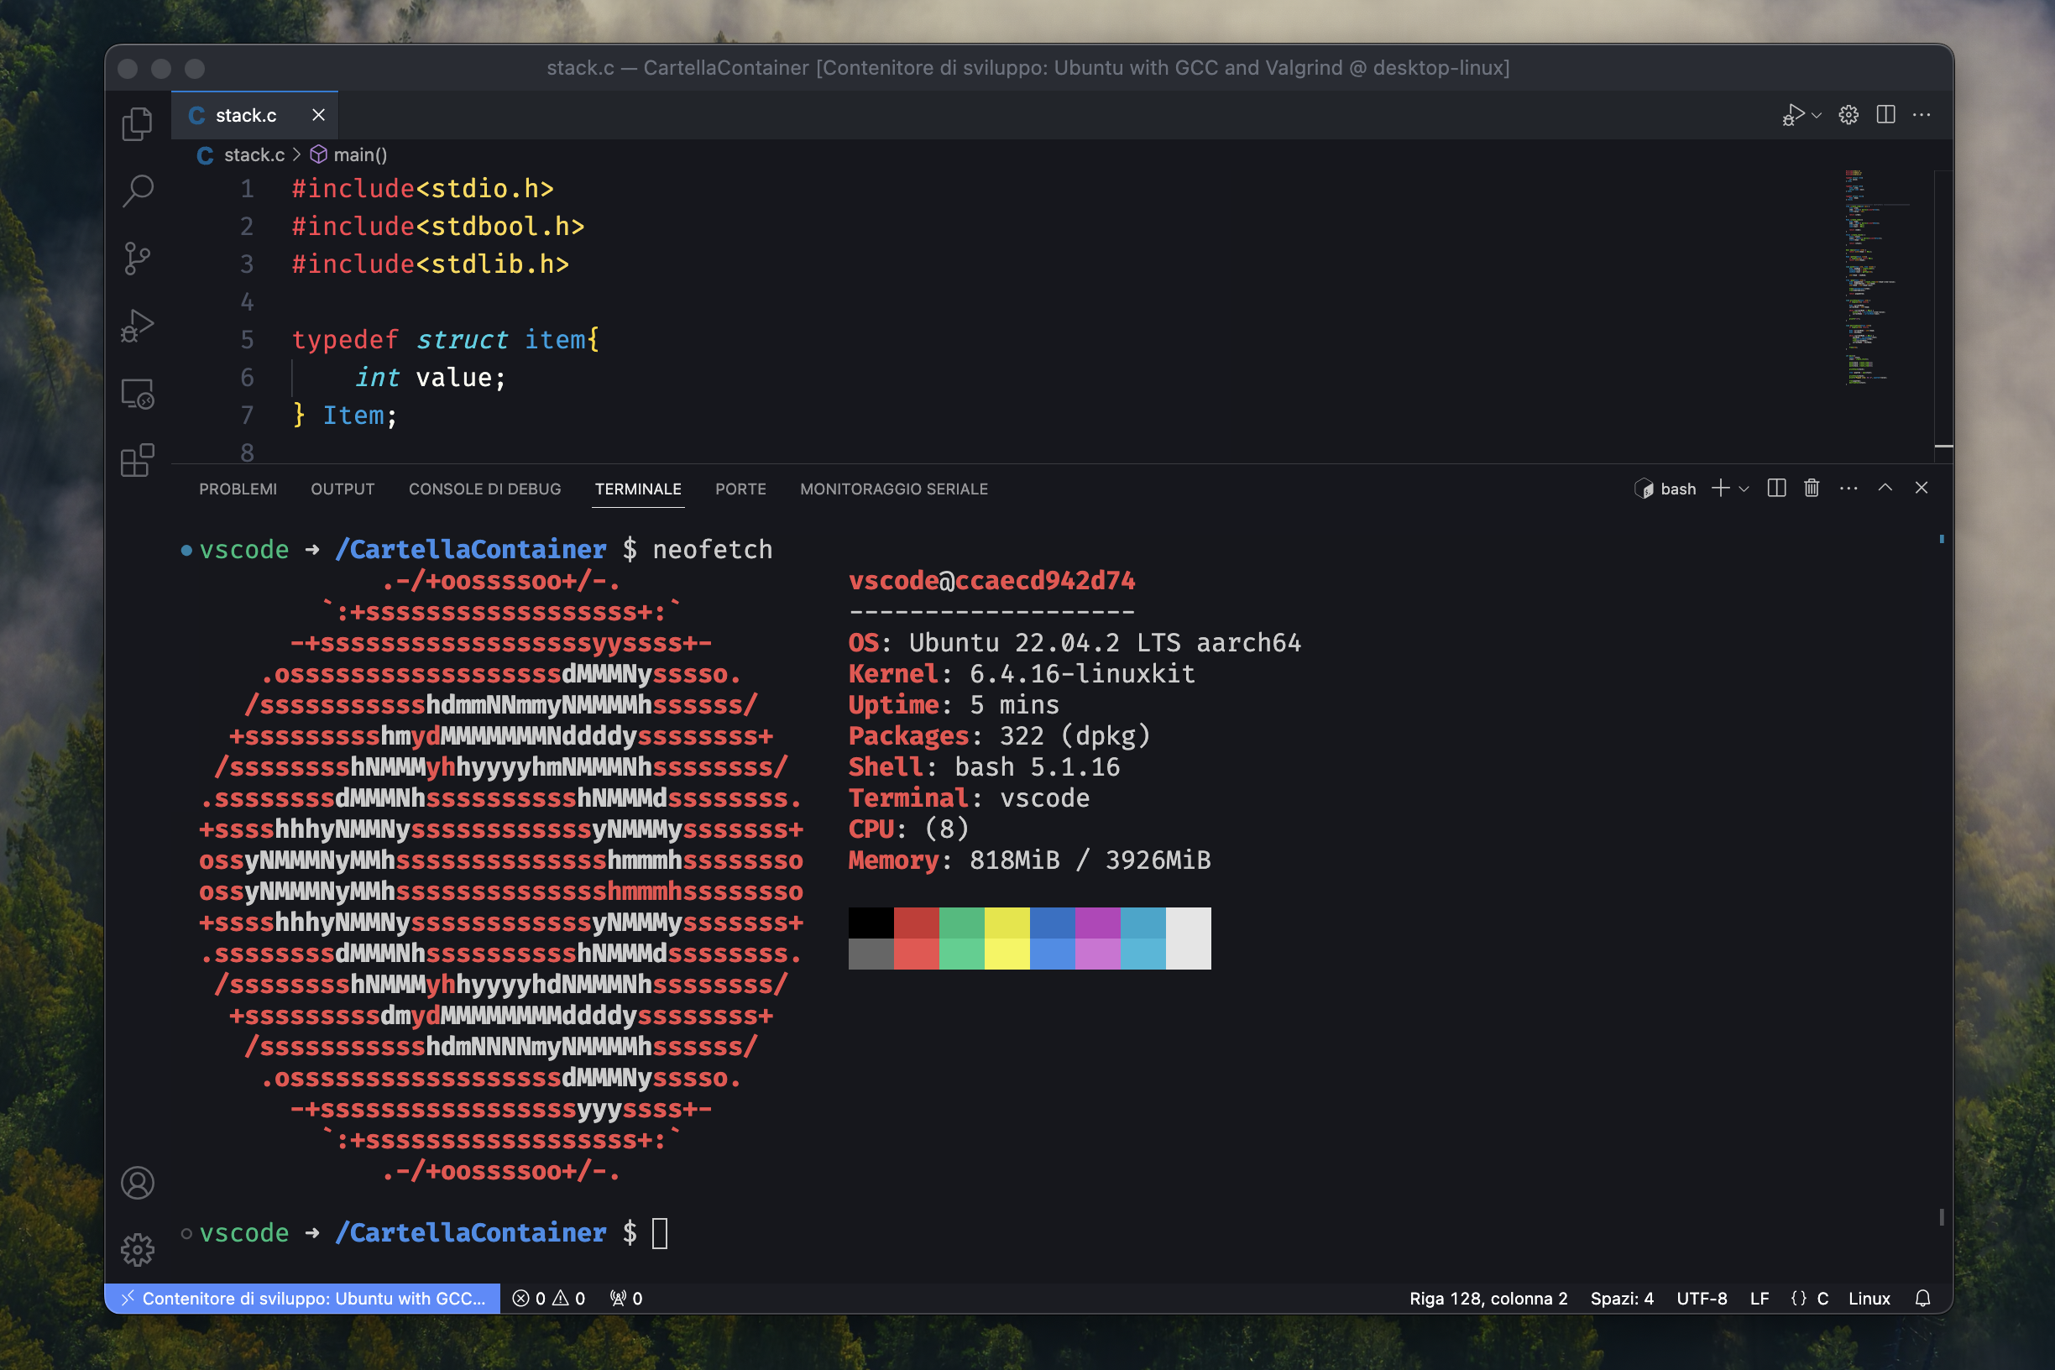
Task: Open the Run and Debug view
Action: tap(137, 325)
